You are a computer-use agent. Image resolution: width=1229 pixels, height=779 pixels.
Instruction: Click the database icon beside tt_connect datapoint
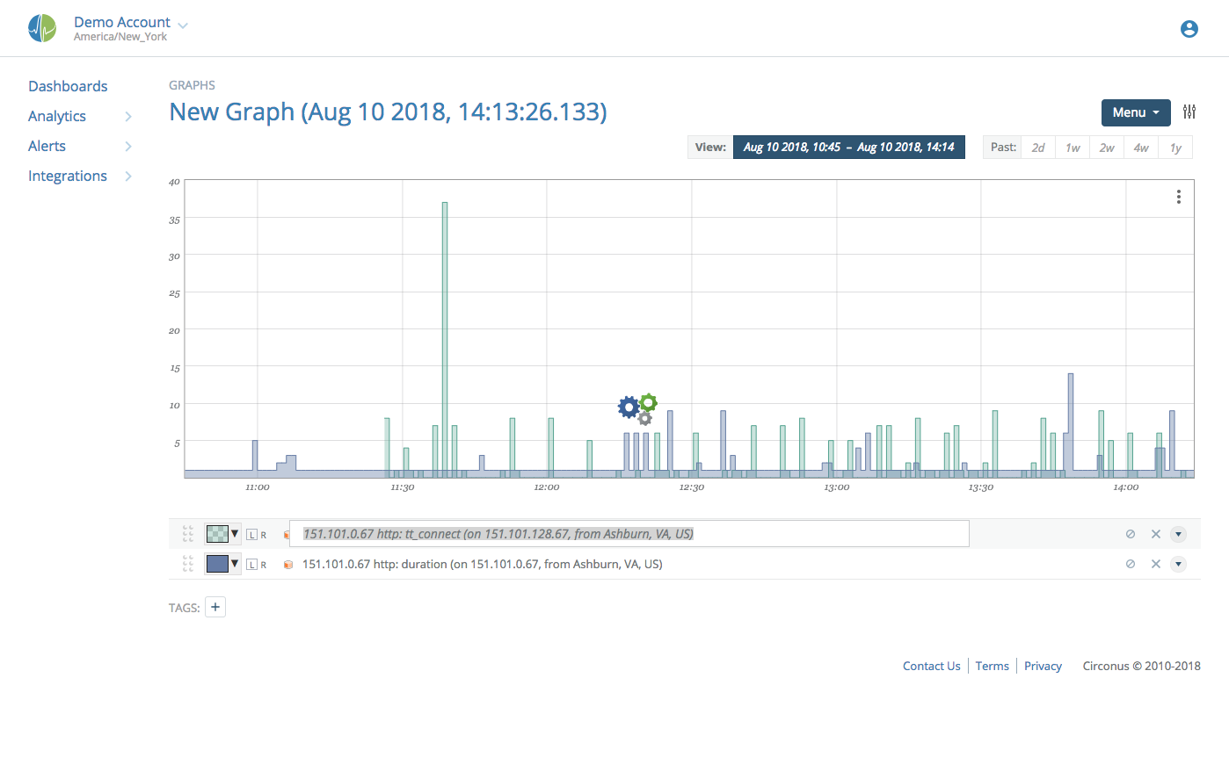pos(287,533)
